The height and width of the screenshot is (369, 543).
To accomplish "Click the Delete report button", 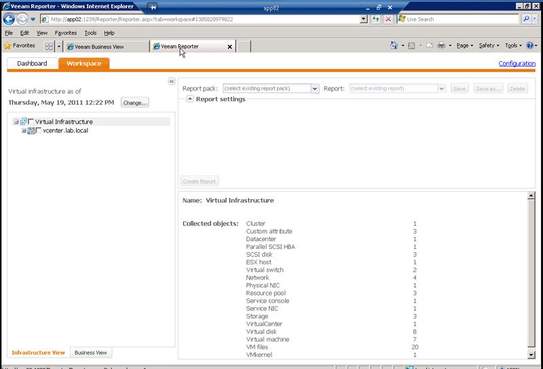I will (x=518, y=89).
